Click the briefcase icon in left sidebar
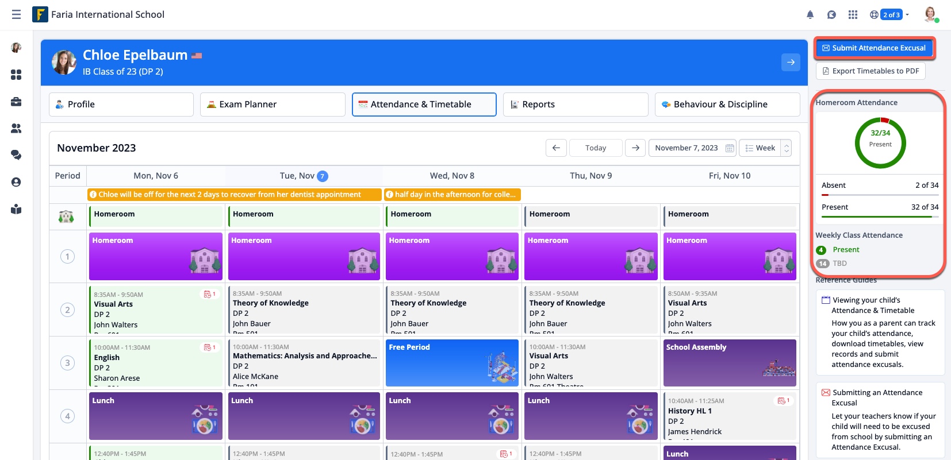 click(16, 102)
